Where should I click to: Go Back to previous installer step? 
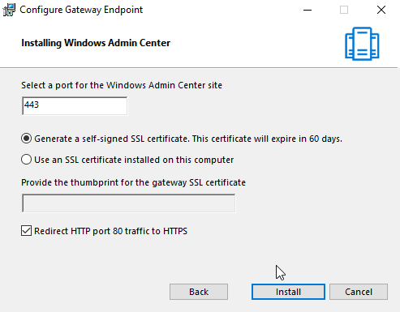click(x=199, y=292)
